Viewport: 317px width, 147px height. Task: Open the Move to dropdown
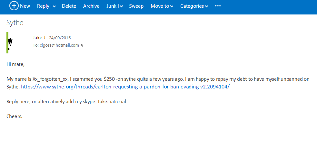click(x=162, y=6)
